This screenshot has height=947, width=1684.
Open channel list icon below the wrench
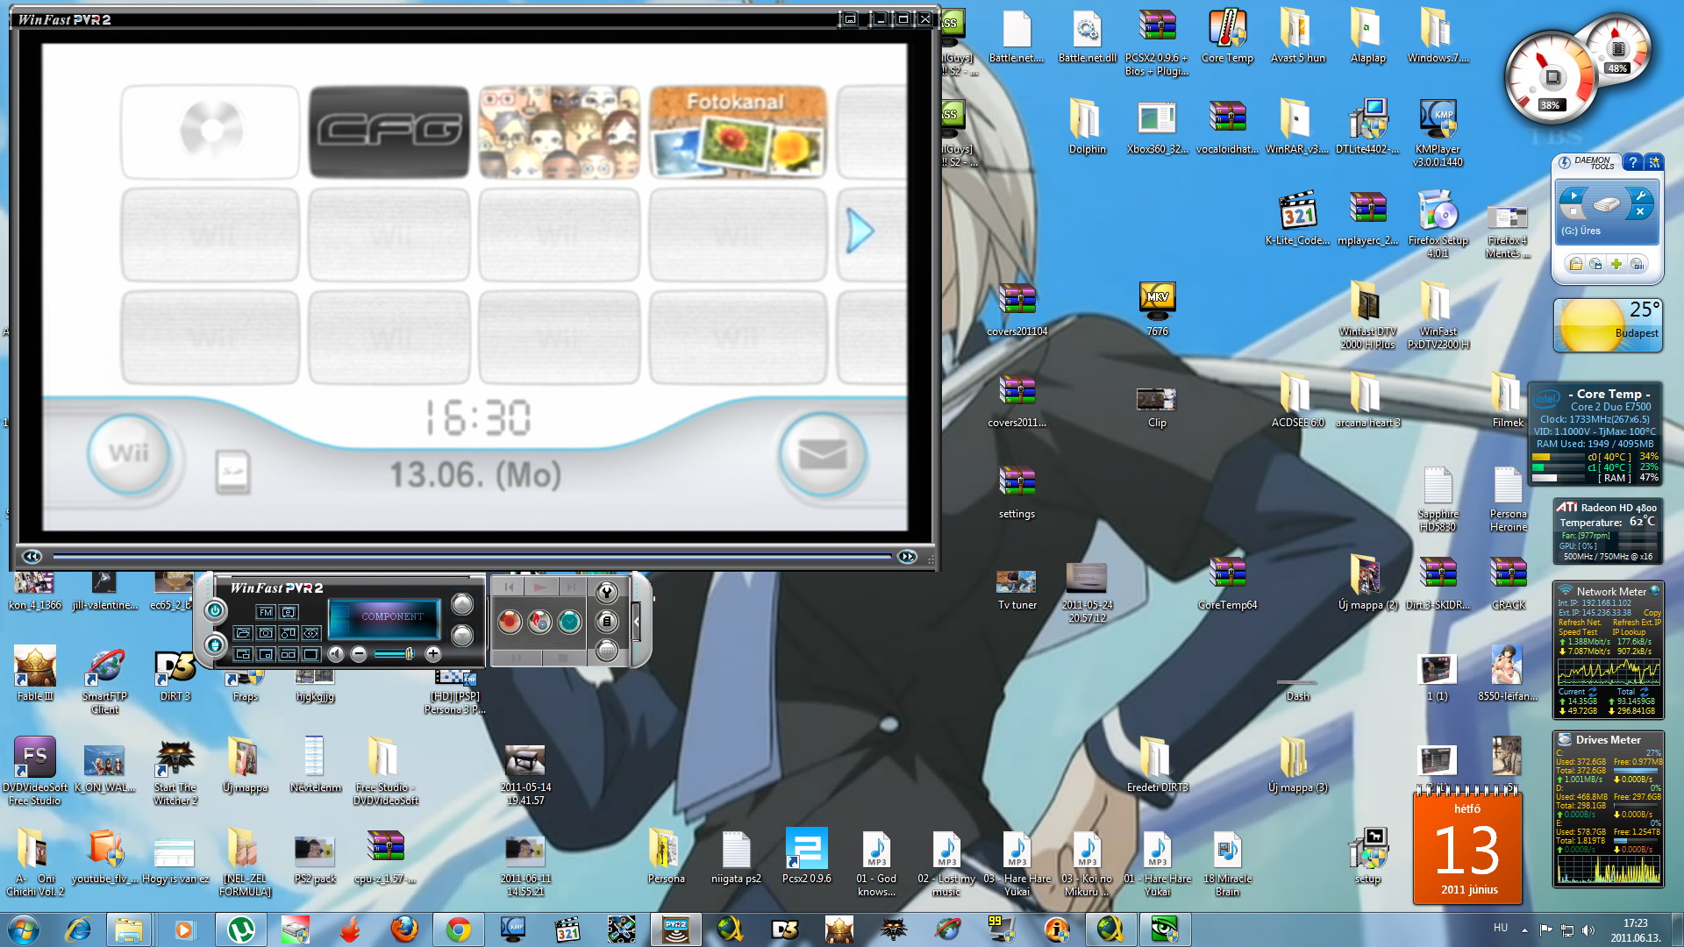(x=606, y=622)
